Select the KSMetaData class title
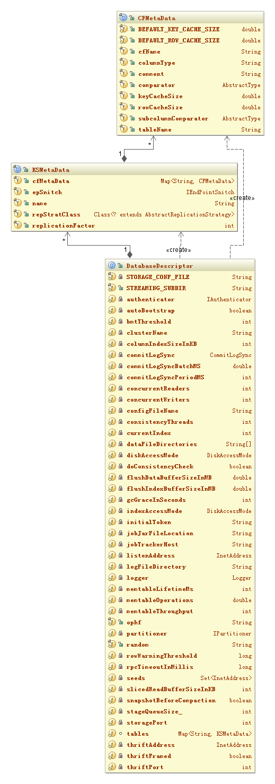The image size is (275, 784). (51, 170)
